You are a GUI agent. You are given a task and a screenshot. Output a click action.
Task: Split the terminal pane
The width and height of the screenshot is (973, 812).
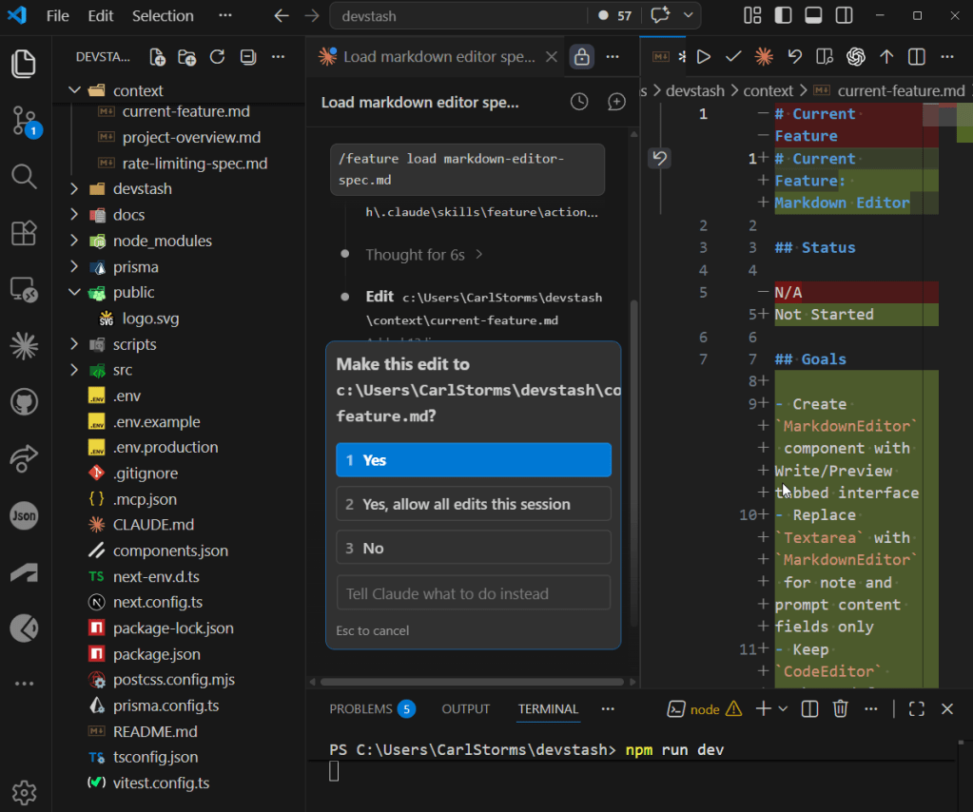[x=809, y=708]
